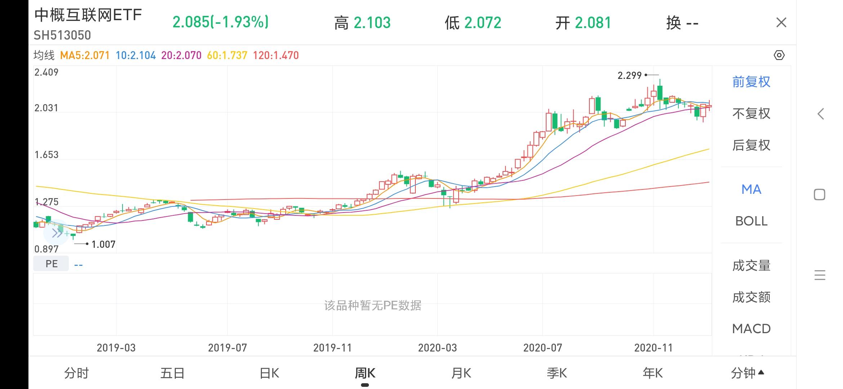Switch to 季K quarterly candlestick tab
The height and width of the screenshot is (389, 843).
pyautogui.click(x=557, y=373)
